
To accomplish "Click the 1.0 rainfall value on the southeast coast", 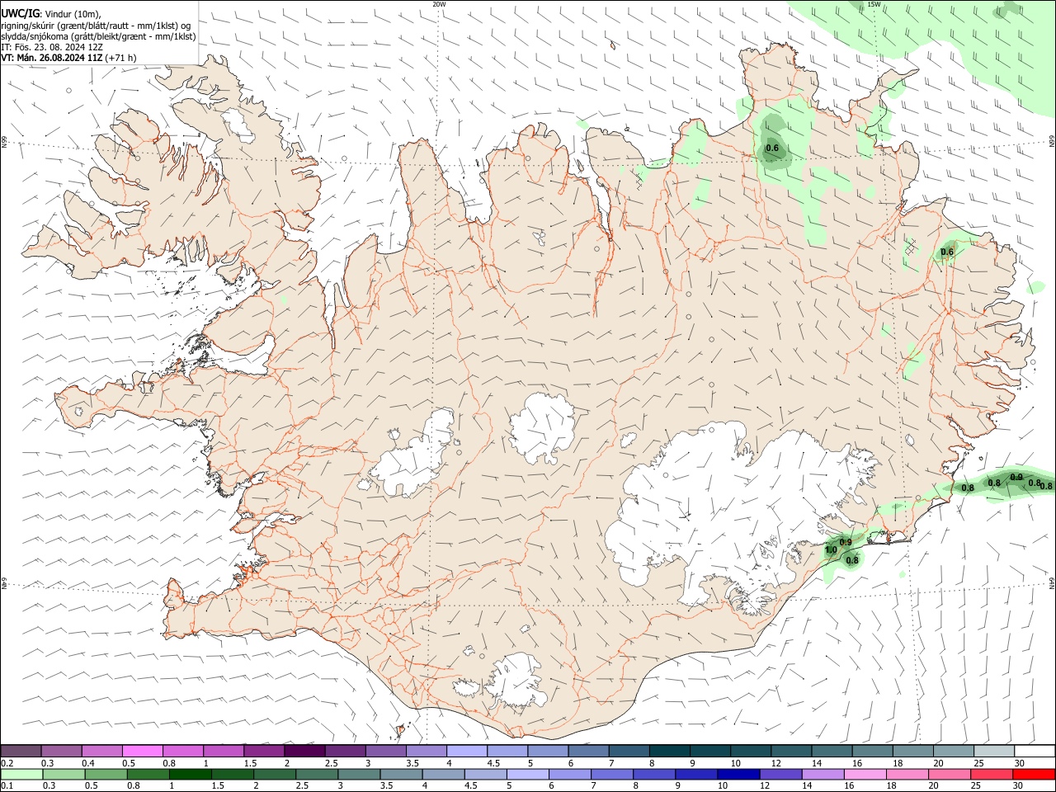I will (x=831, y=550).
